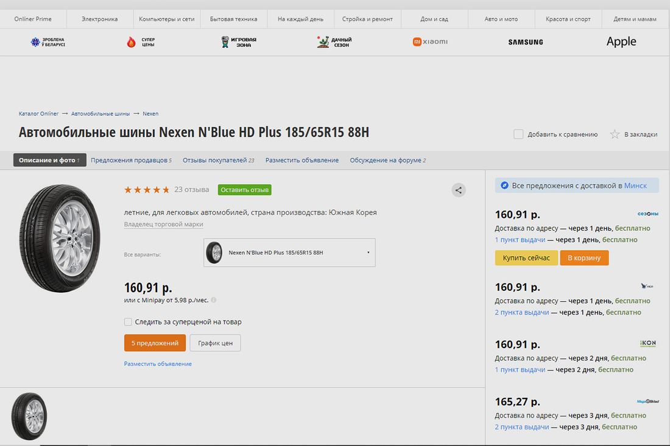
Task: Open the Электроника menu
Action: (x=99, y=19)
